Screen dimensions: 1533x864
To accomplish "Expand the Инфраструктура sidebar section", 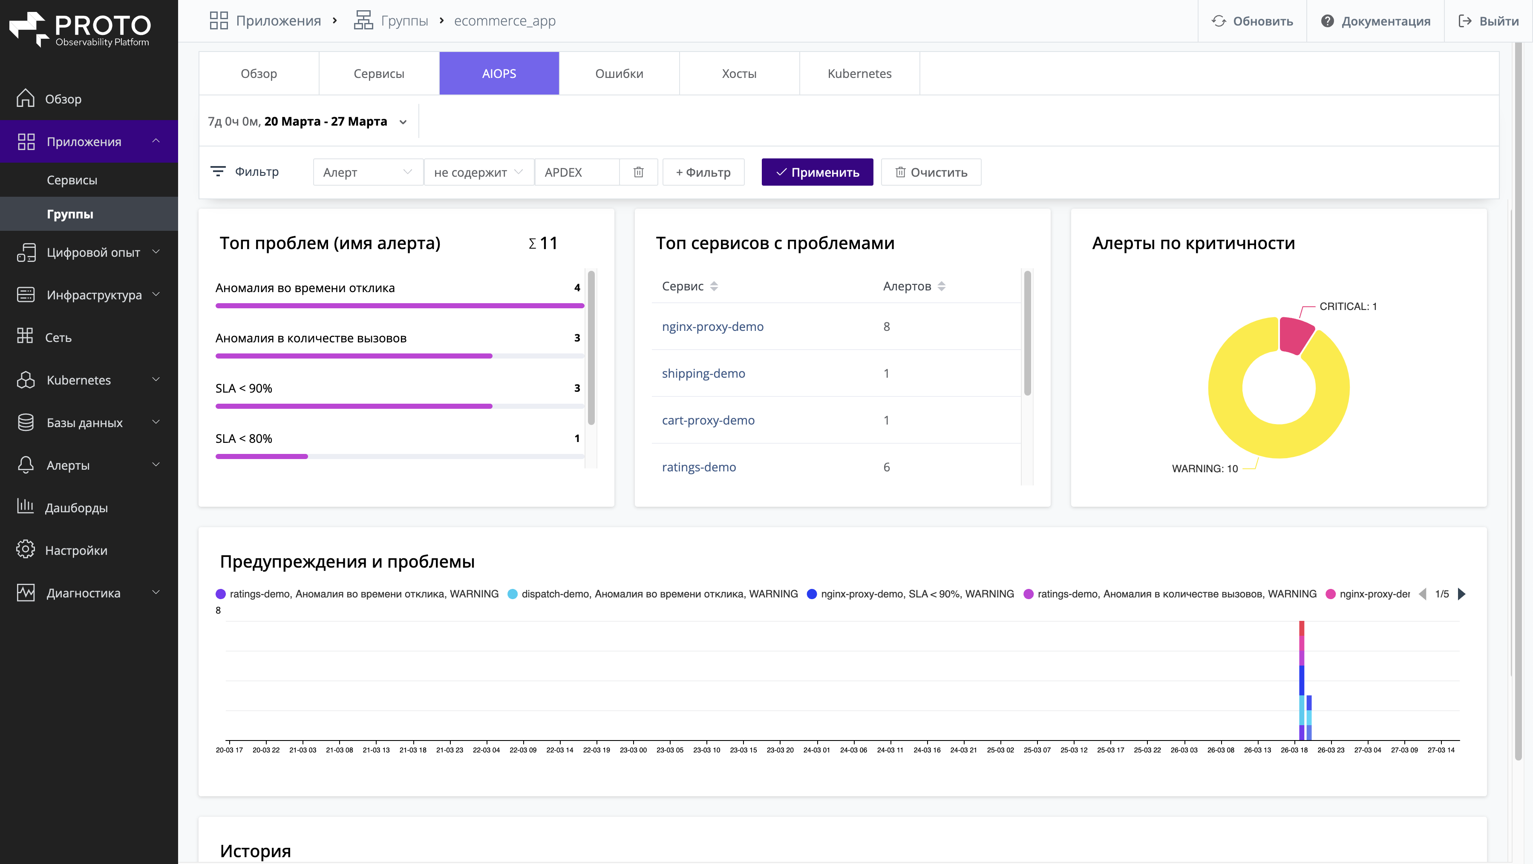I will click(x=156, y=294).
